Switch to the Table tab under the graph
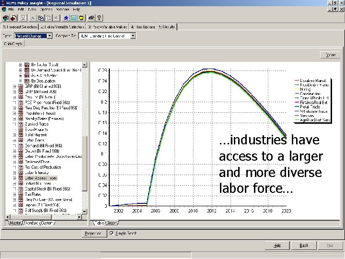Screen dimensions: 345x259 pyautogui.click(x=99, y=223)
